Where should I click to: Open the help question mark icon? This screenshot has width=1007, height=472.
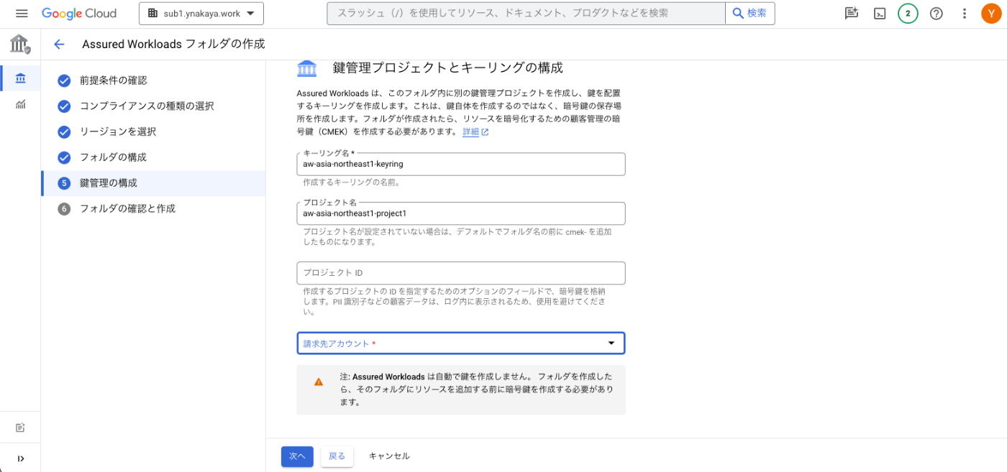click(x=937, y=14)
